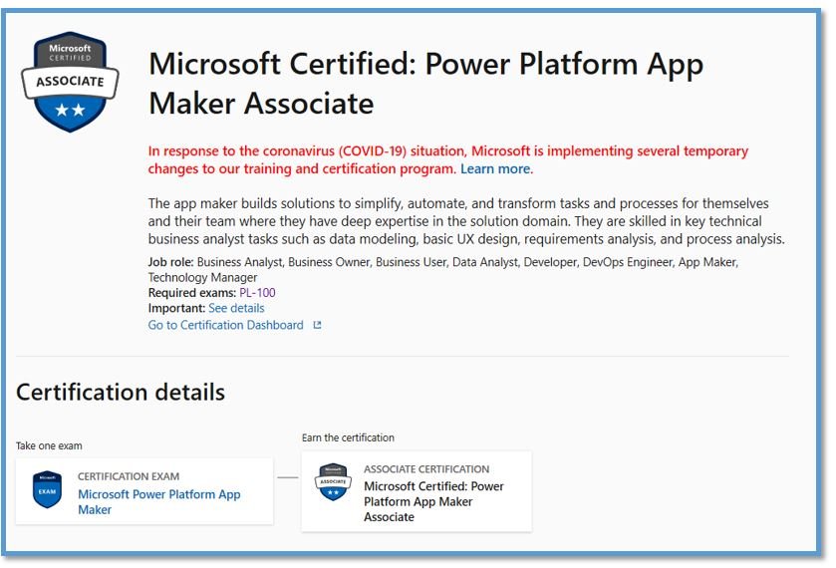Viewport: 836px width, 568px height.
Task: Go to Certification Dashboard link
Action: click(x=225, y=325)
